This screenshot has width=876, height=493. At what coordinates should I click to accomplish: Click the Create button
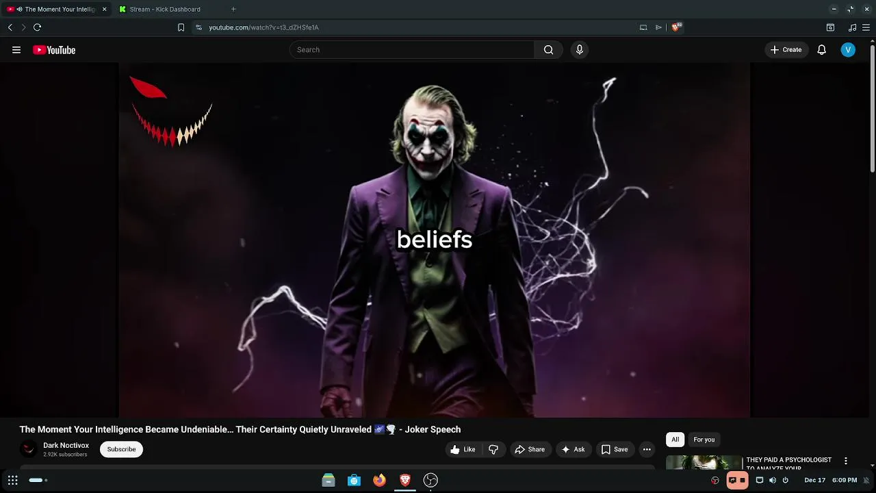point(786,50)
